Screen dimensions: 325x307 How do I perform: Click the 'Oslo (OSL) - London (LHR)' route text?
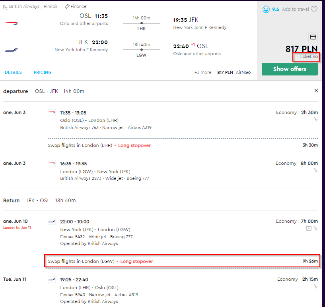90,120
